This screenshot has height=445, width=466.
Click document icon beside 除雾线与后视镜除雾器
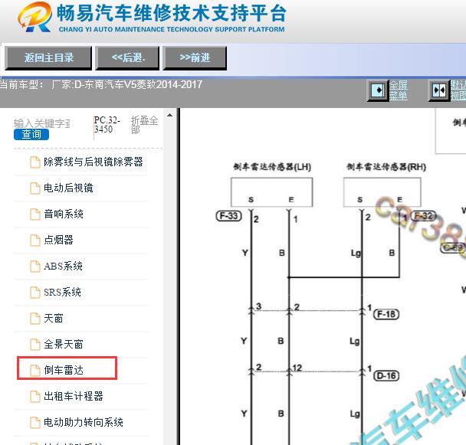click(x=35, y=162)
